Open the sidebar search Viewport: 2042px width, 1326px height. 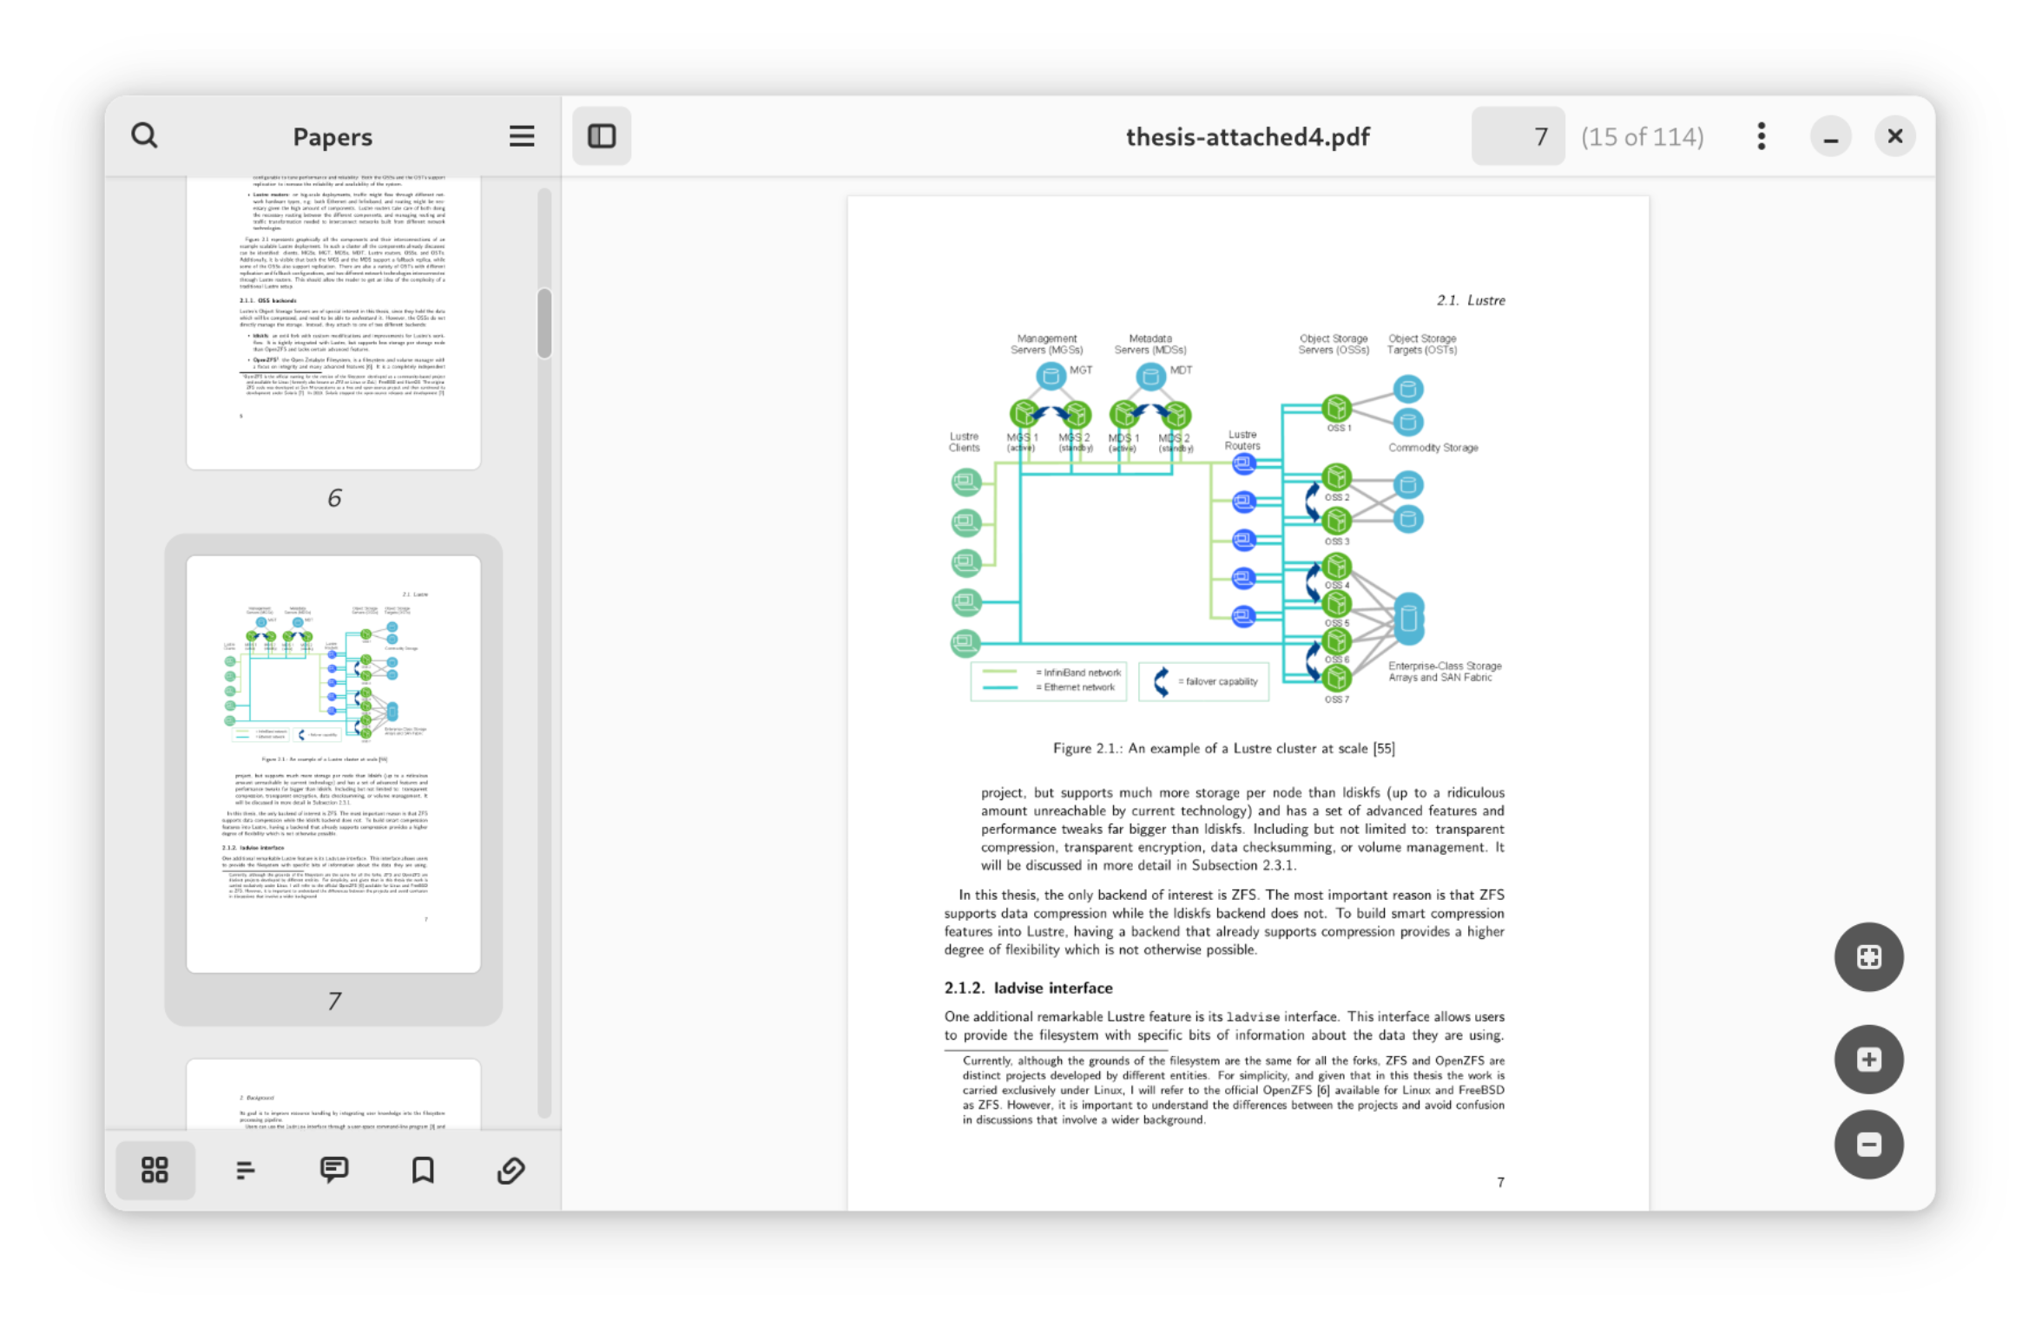point(144,136)
